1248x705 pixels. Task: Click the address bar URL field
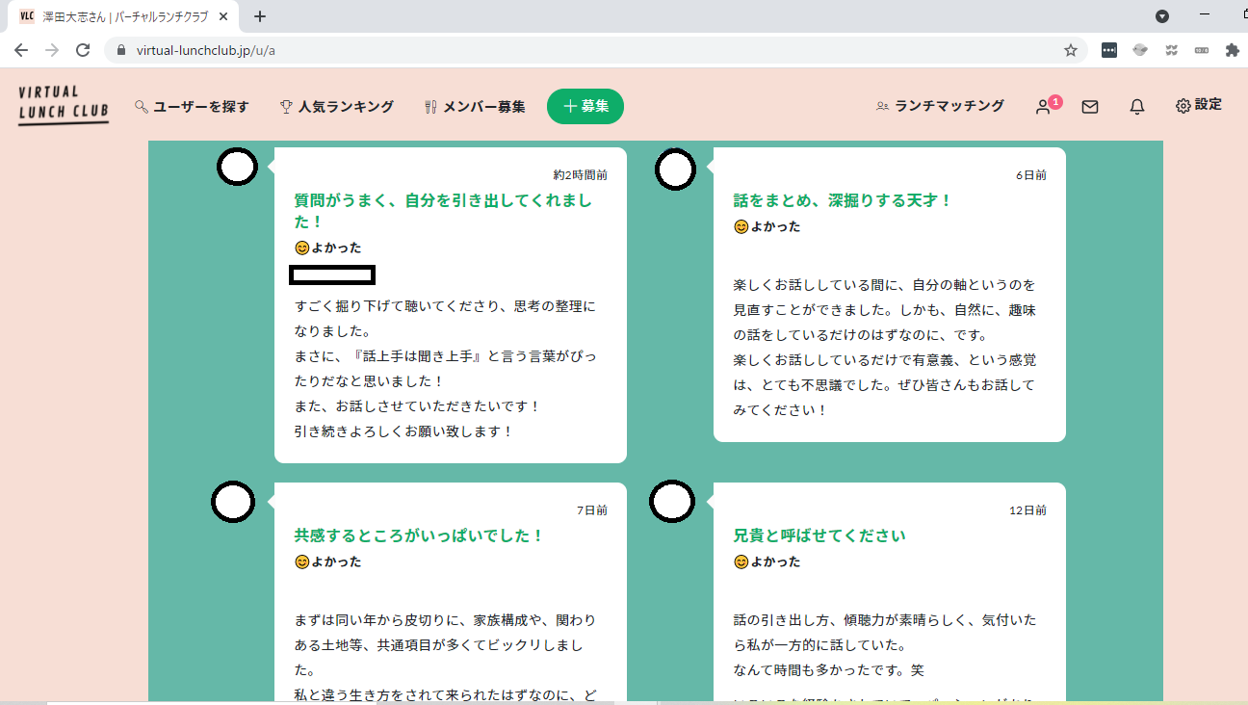coord(596,50)
